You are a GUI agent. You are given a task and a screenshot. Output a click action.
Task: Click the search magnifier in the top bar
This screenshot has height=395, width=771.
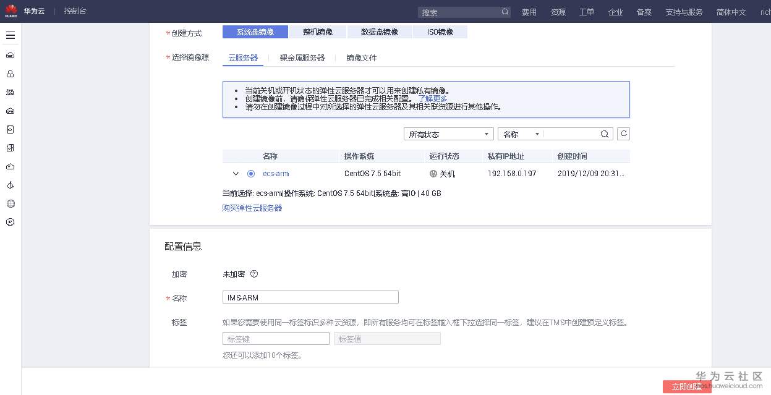tap(505, 11)
